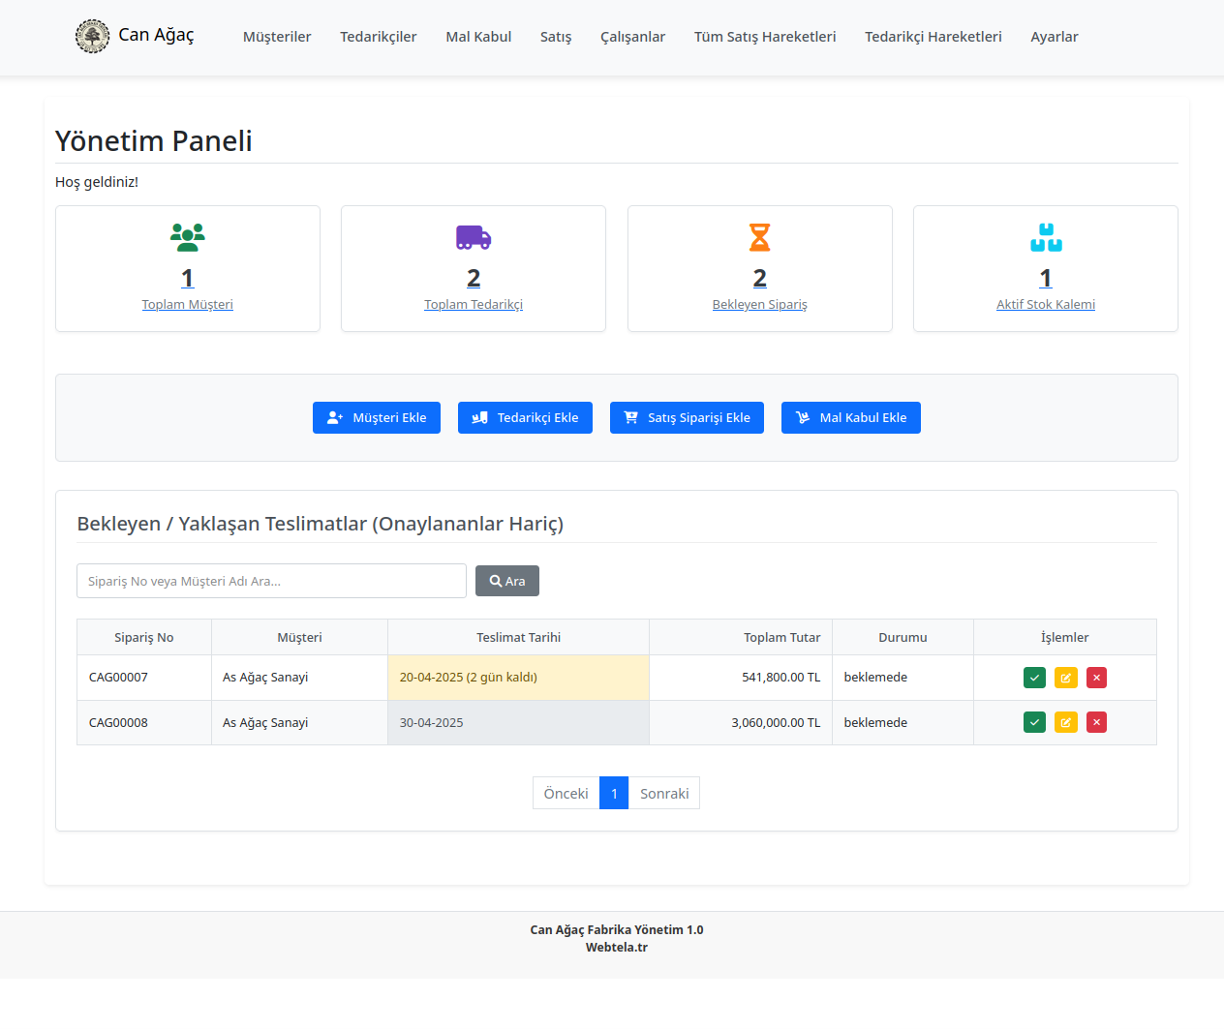Open the Satış menu item

(556, 37)
